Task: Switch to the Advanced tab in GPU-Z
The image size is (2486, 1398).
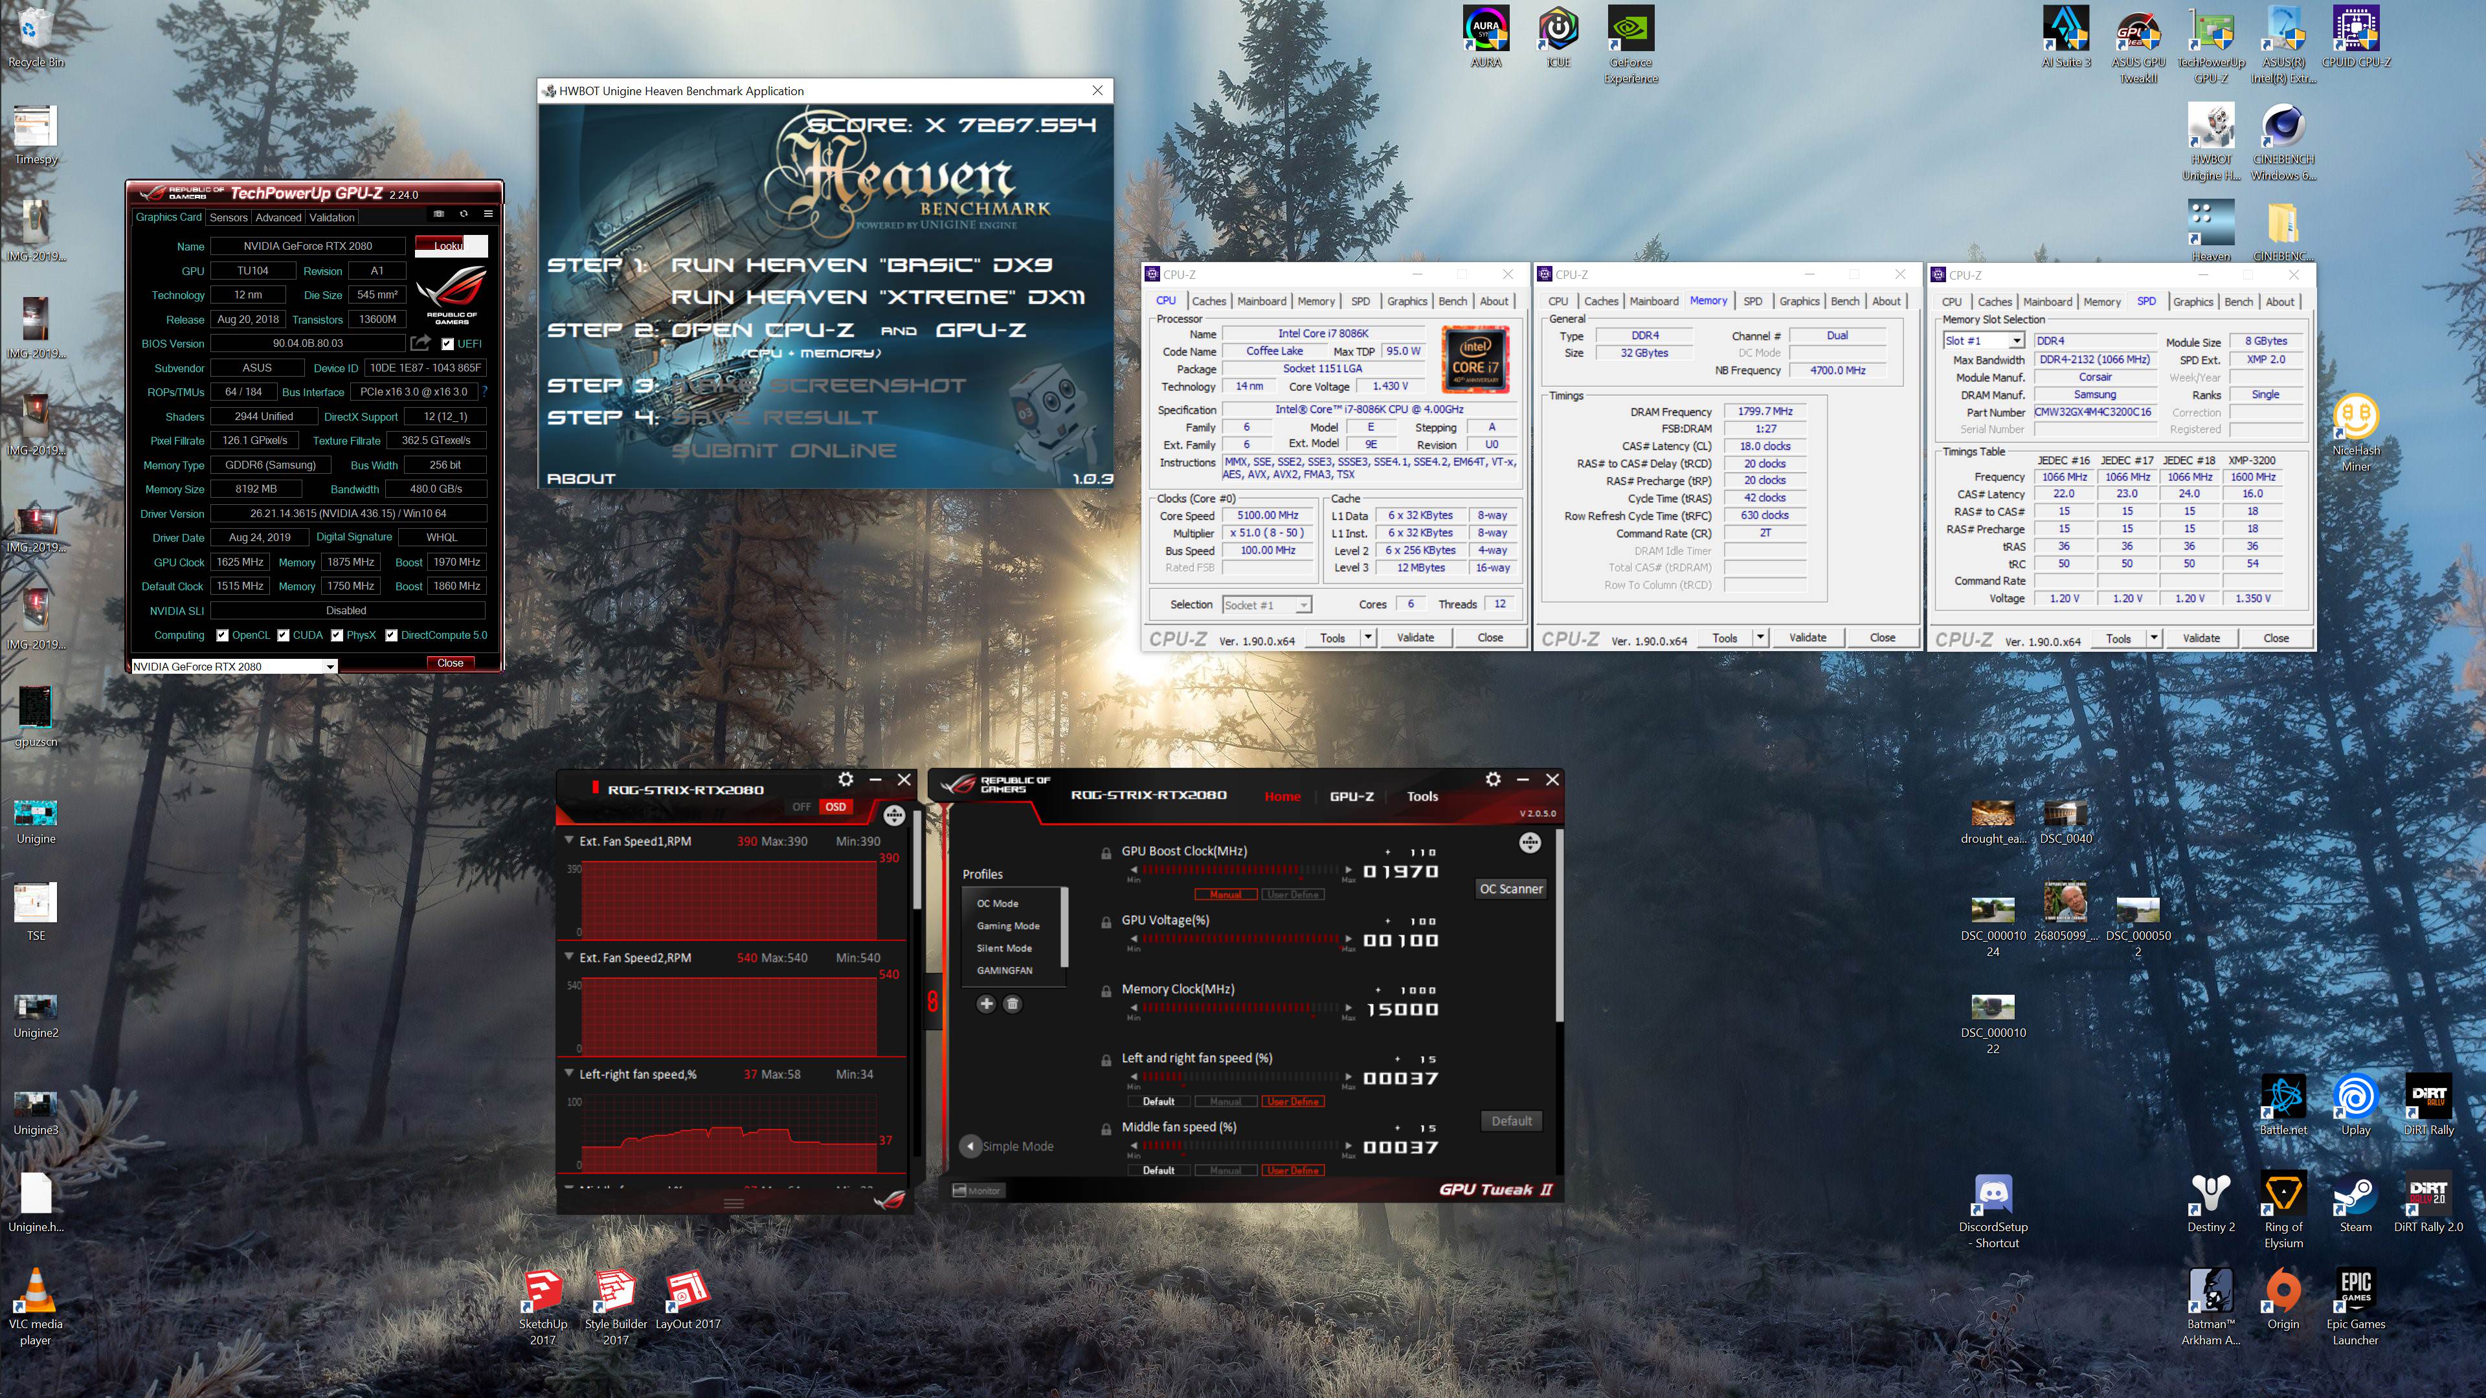Action: pos(278,217)
